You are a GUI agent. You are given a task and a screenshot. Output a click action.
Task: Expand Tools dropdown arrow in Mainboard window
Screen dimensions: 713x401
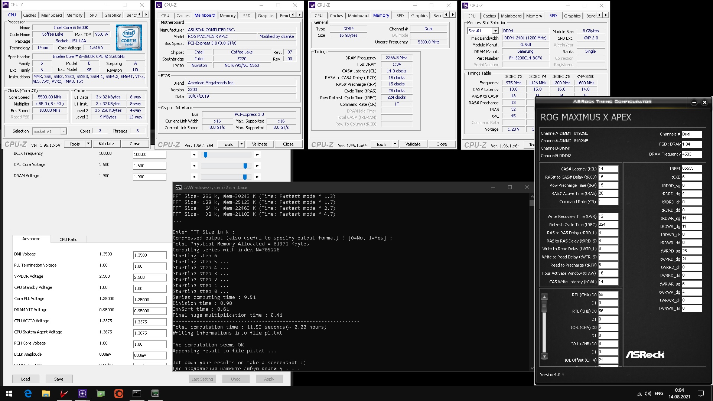pos(241,144)
